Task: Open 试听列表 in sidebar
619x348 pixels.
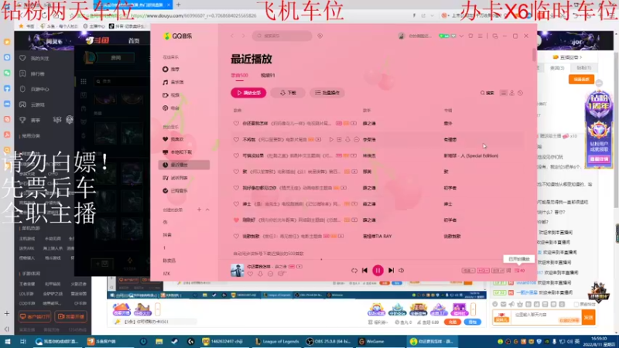Action: pos(176,178)
